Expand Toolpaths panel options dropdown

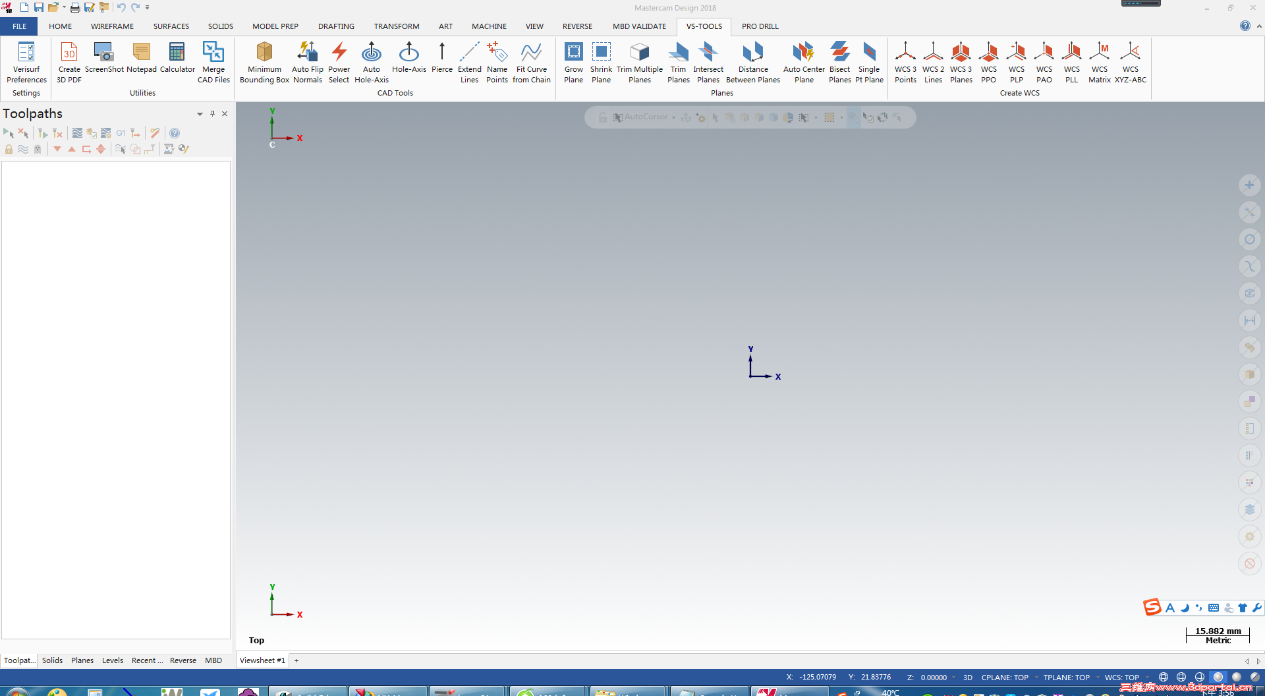[x=200, y=114]
